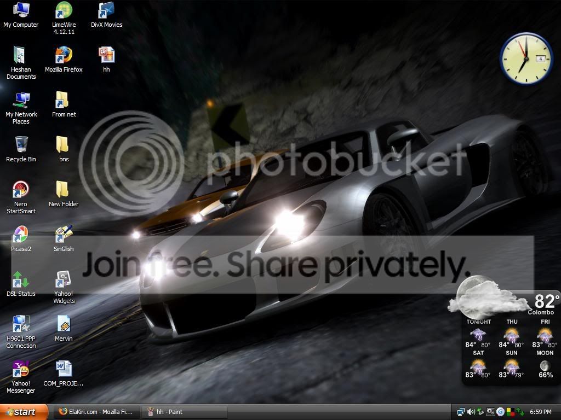Click the Safely Remove Hardware tray icon
The image size is (561, 420).
(x=480, y=412)
